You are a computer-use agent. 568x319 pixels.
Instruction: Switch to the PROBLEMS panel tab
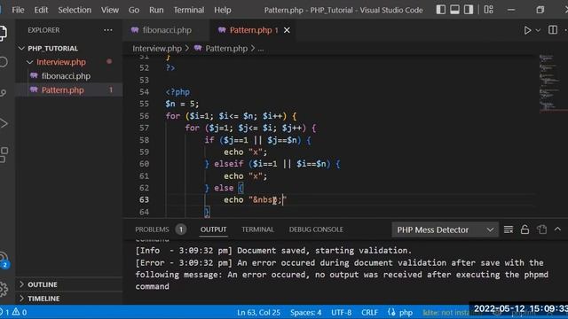[152, 230]
